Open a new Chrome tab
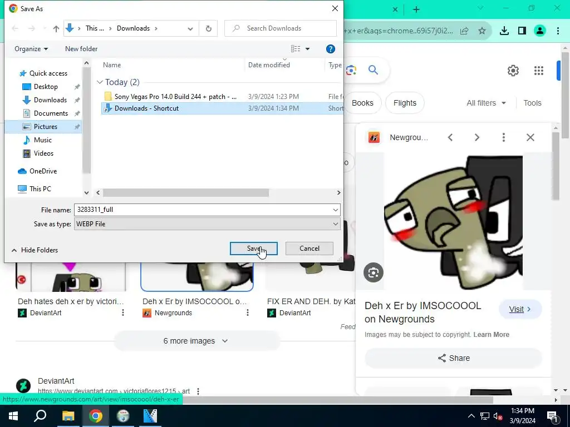Viewport: 570px width, 427px height. coord(416,9)
